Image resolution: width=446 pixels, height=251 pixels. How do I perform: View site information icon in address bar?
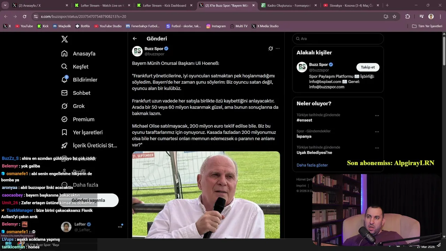click(36, 16)
